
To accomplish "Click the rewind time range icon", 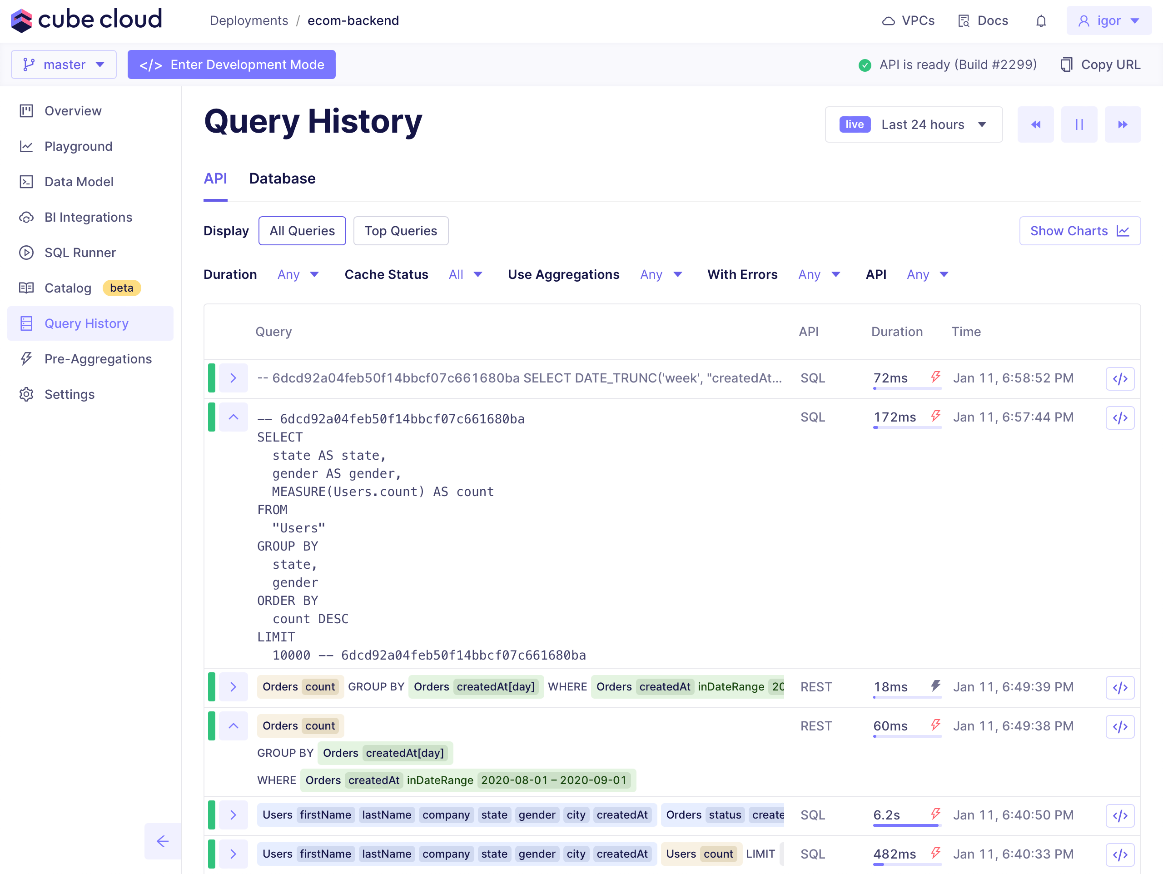I will tap(1035, 124).
